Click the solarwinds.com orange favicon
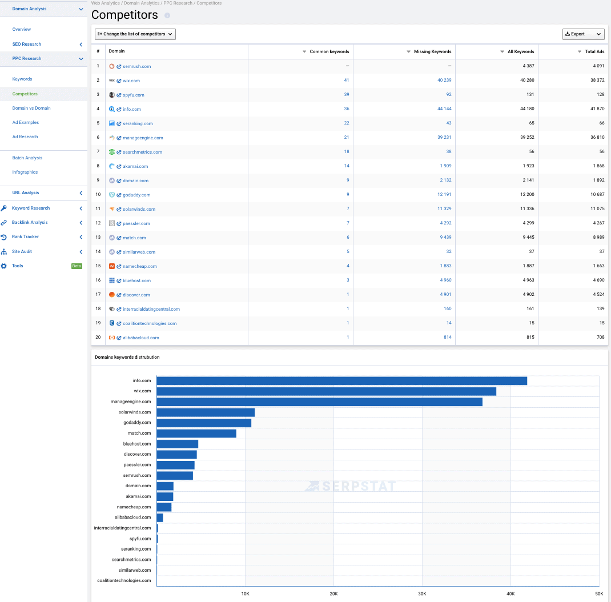 click(112, 209)
